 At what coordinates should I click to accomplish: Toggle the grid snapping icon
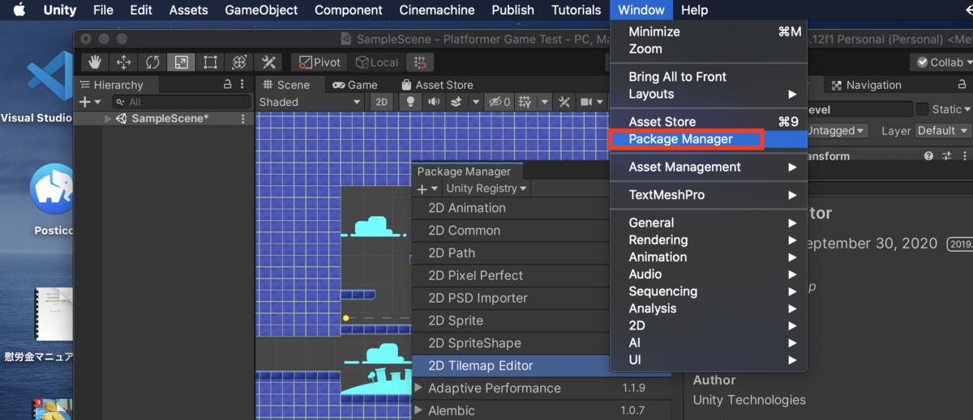[419, 62]
